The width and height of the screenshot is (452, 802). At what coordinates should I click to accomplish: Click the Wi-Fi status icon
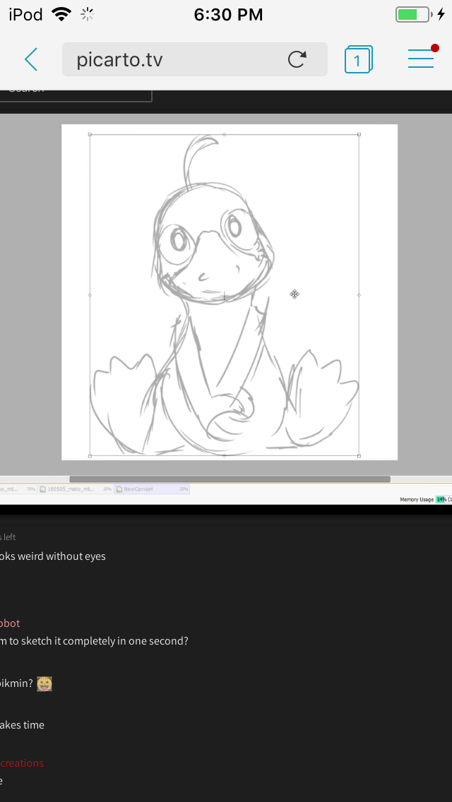click(x=61, y=14)
